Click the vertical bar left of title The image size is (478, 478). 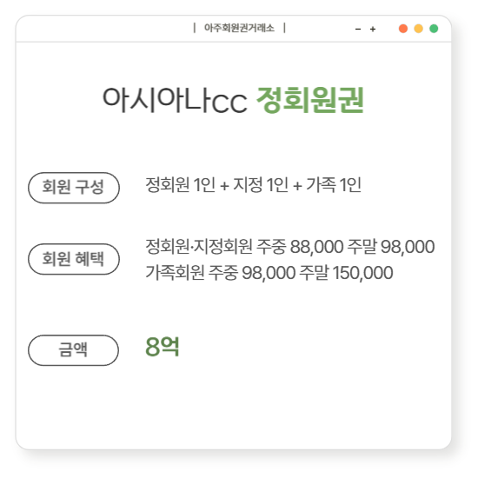tap(195, 28)
